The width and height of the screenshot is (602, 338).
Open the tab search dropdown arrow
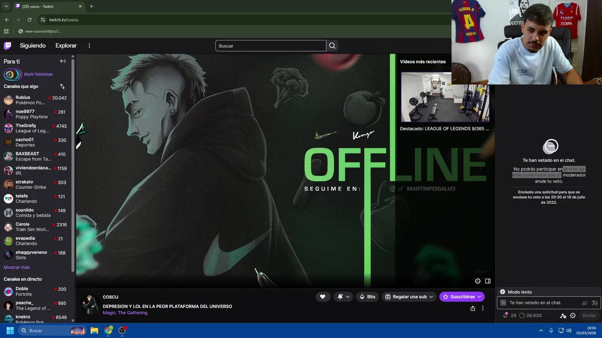coord(6,7)
